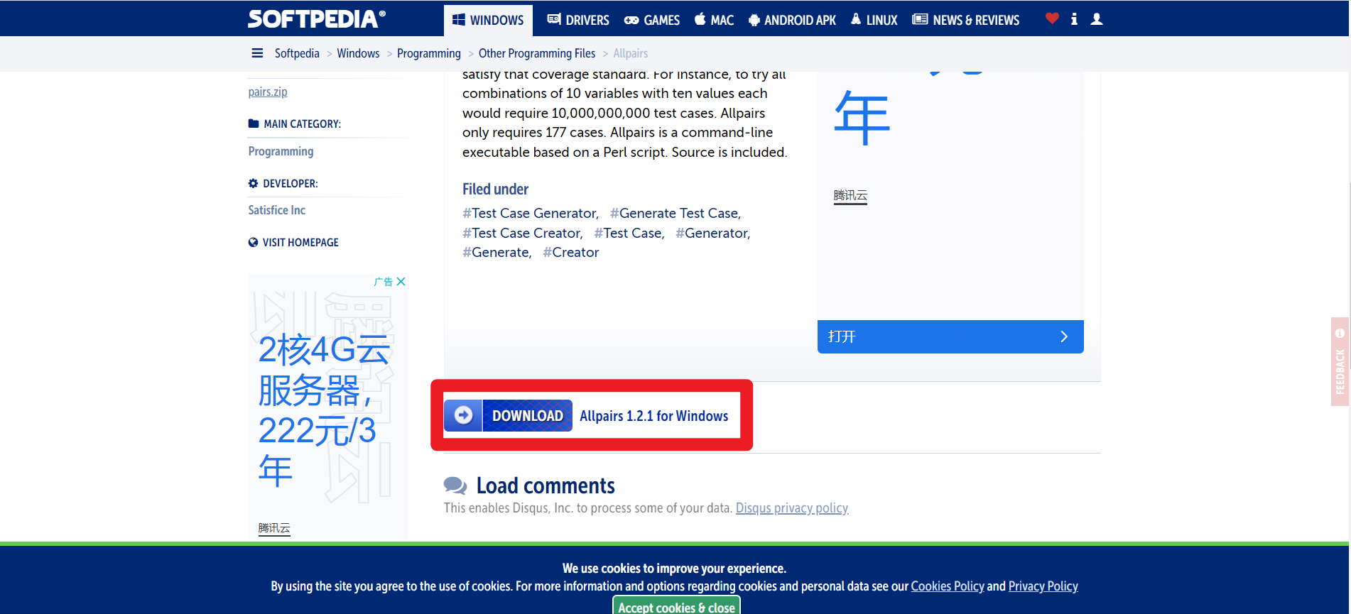Image resolution: width=1351 pixels, height=614 pixels.
Task: Open News & Reviews
Action: [x=966, y=20]
